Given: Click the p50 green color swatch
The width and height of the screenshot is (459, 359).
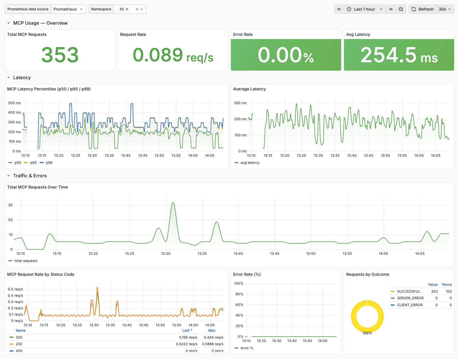Looking at the screenshot, I should coord(11,163).
